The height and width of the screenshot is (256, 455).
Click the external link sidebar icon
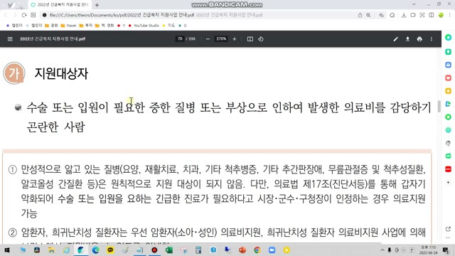[x=448, y=229]
